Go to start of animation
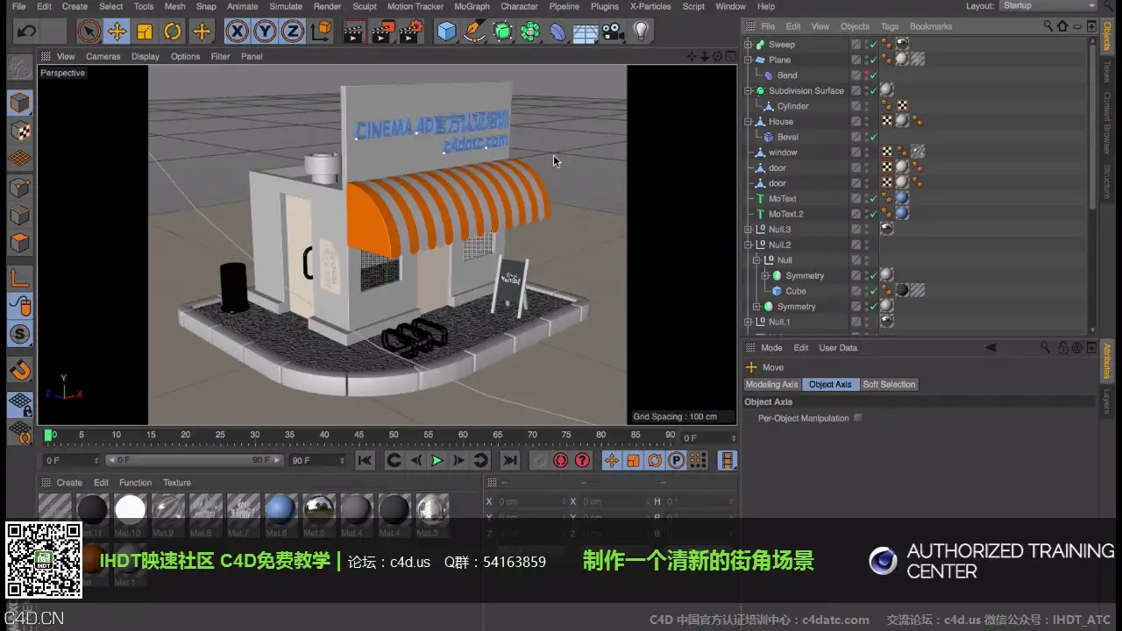 pos(366,461)
